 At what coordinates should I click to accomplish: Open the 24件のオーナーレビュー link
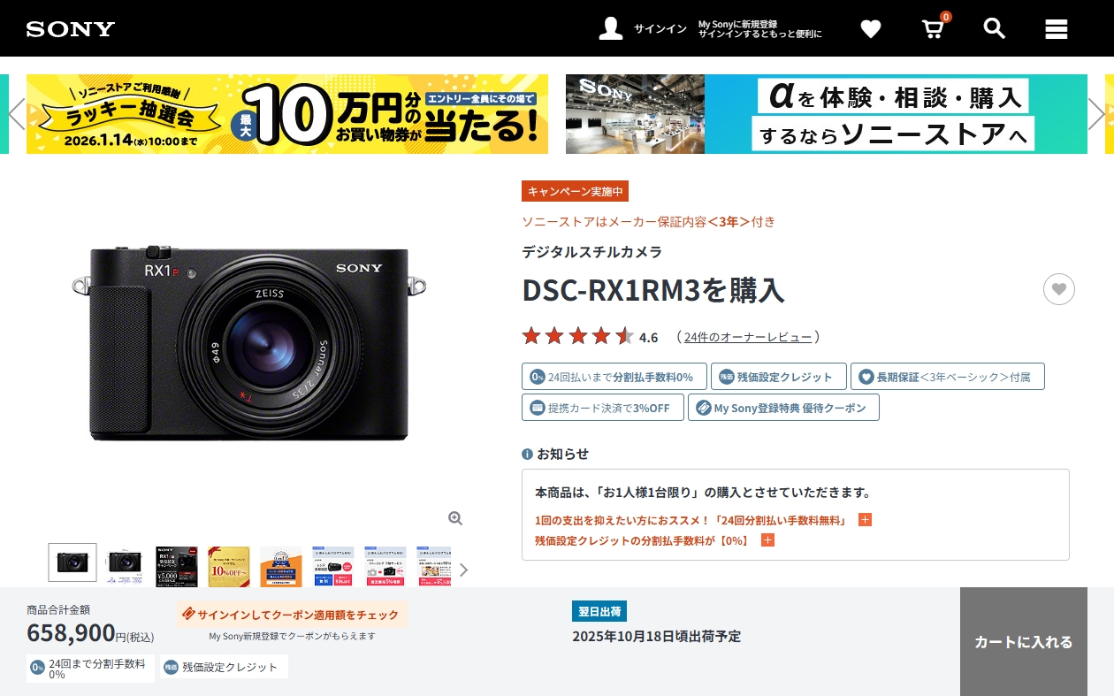pos(748,337)
